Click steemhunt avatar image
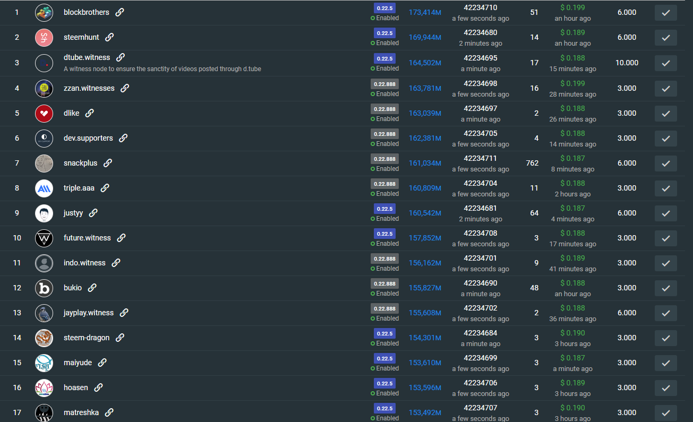The height and width of the screenshot is (422, 693). (x=44, y=38)
